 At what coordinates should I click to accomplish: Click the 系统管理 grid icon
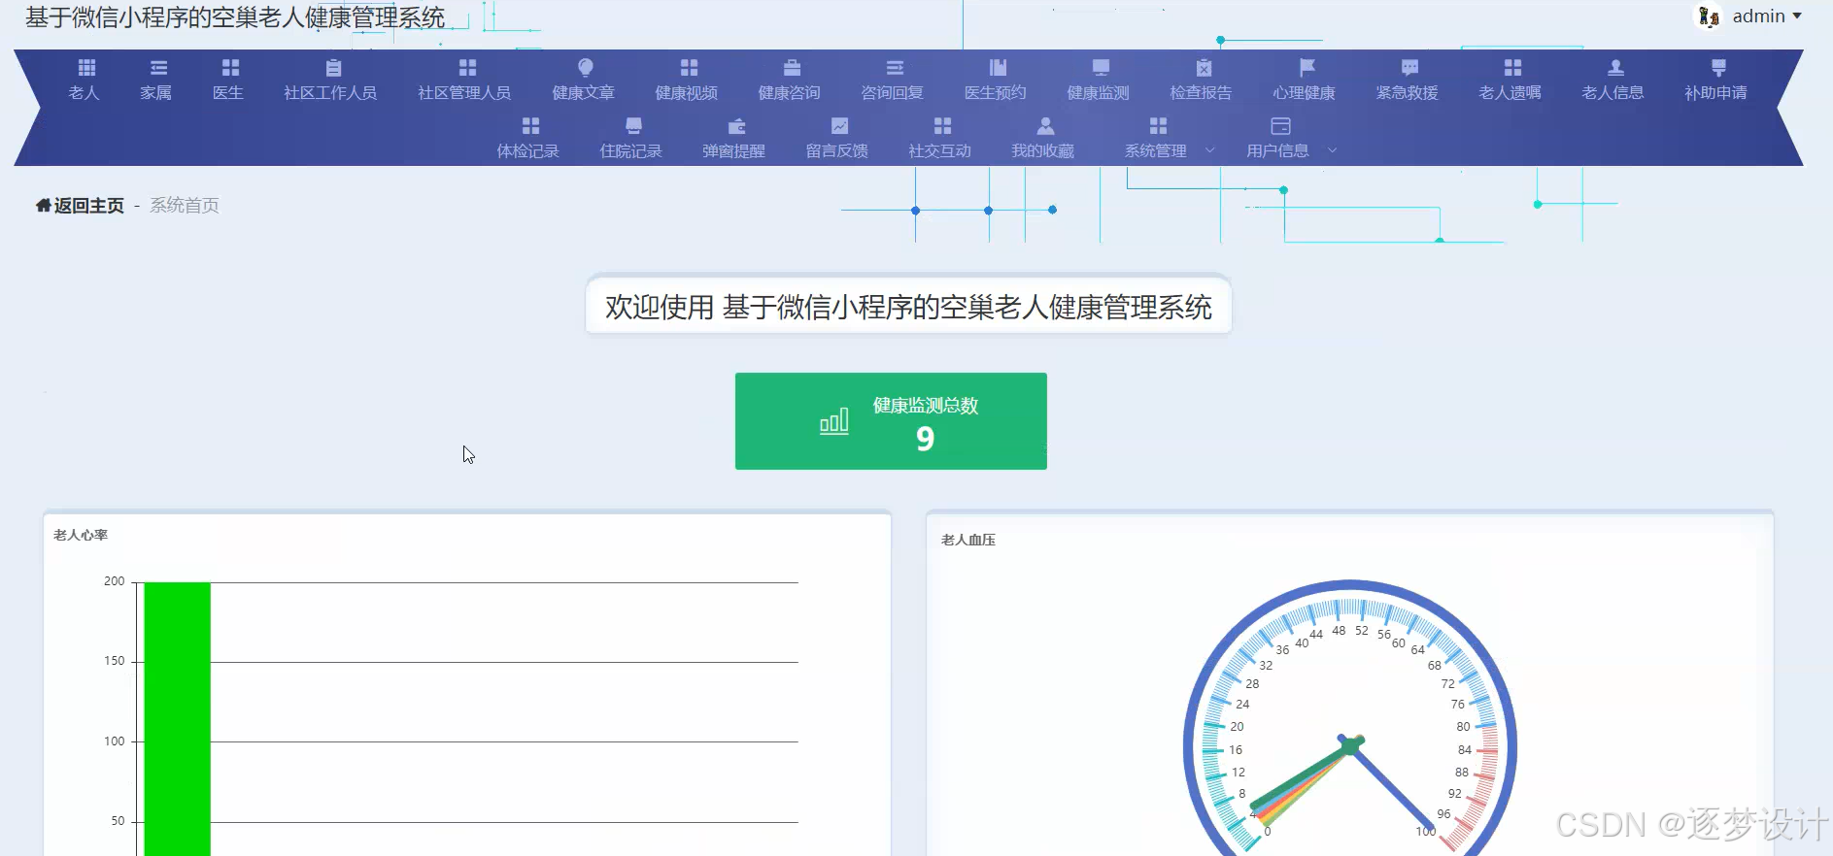(1158, 125)
